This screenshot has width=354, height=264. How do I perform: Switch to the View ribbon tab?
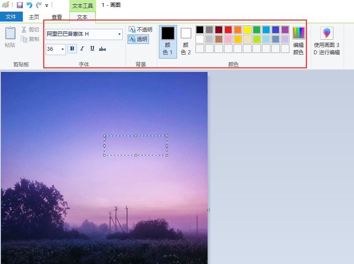click(x=57, y=17)
